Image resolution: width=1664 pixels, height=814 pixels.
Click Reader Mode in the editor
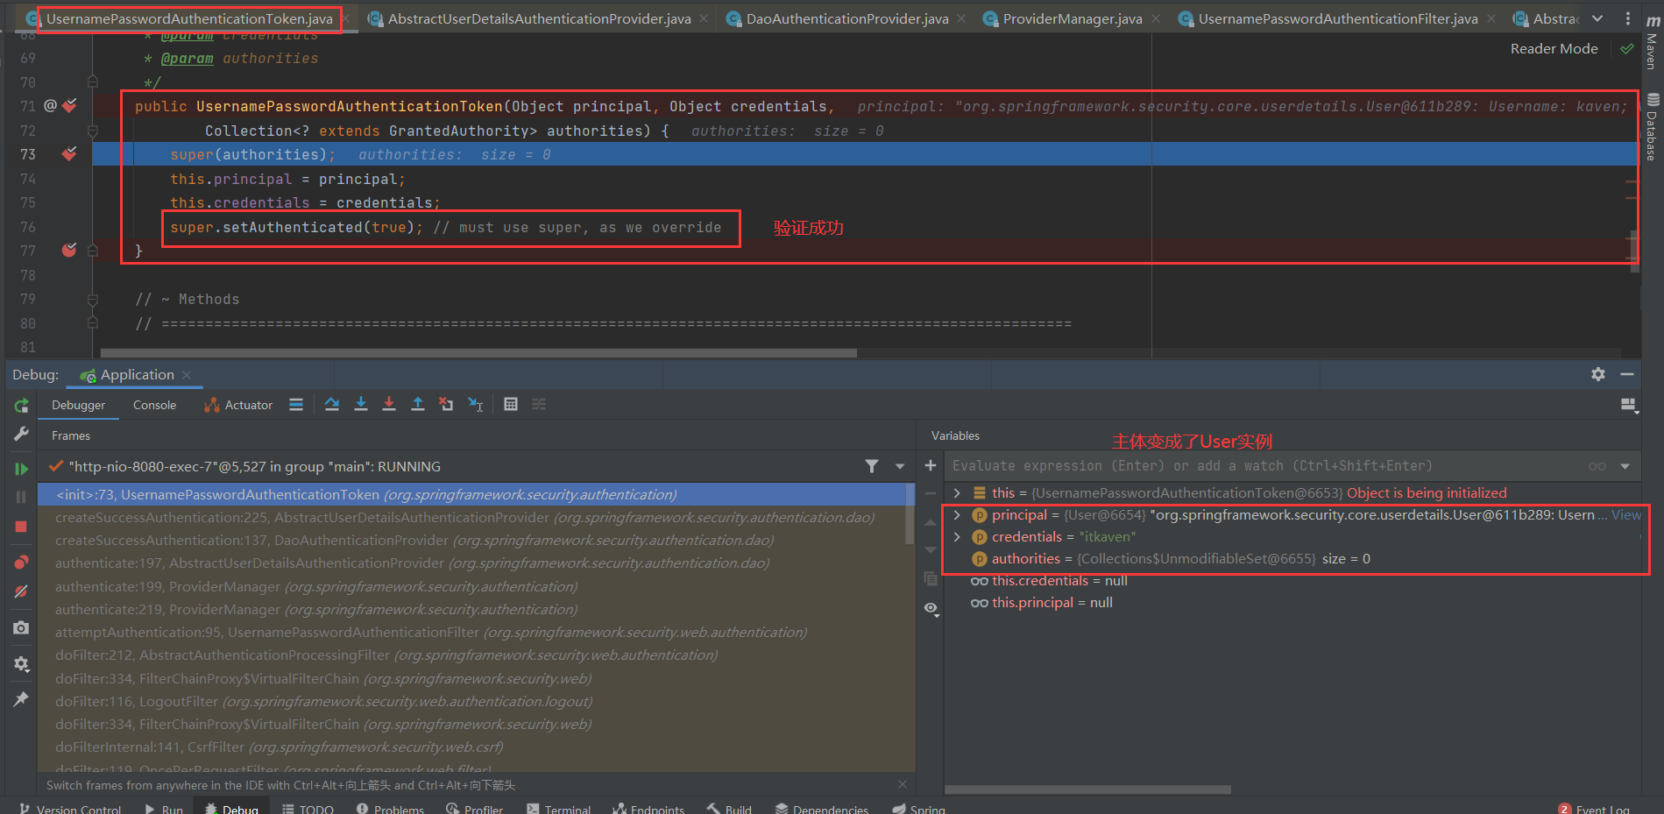point(1554,49)
